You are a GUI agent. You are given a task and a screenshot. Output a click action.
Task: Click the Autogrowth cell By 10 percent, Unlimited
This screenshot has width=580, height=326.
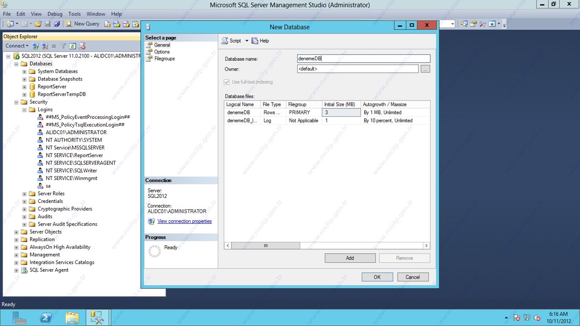click(x=395, y=121)
